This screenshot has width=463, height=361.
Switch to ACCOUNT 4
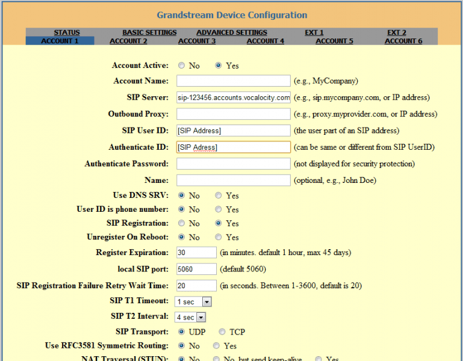coord(266,41)
